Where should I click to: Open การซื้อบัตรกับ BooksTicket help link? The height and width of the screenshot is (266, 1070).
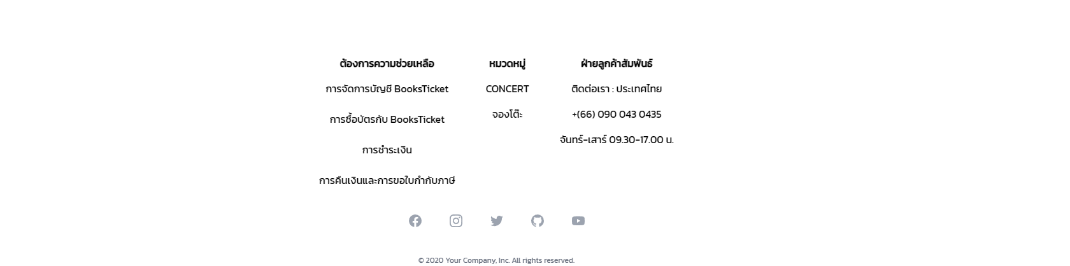[387, 120]
